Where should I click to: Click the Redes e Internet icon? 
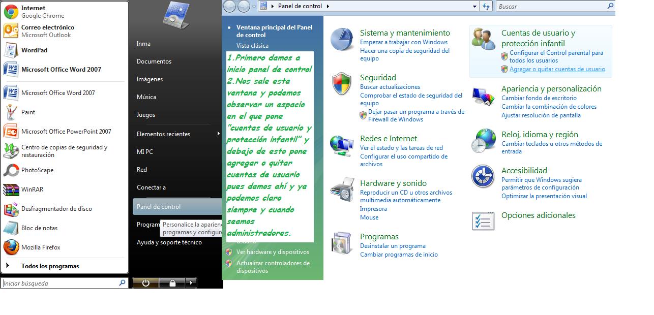[x=342, y=145]
